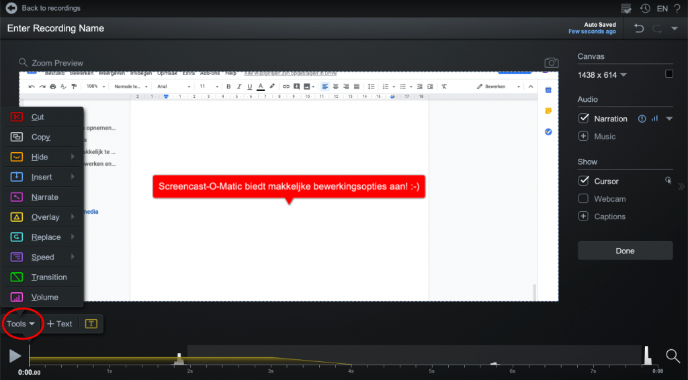The height and width of the screenshot is (380, 688).
Task: Open the recording history clock icon
Action: pos(644,8)
